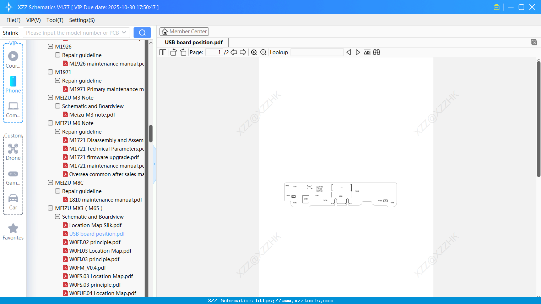Click the blue search button

click(142, 33)
